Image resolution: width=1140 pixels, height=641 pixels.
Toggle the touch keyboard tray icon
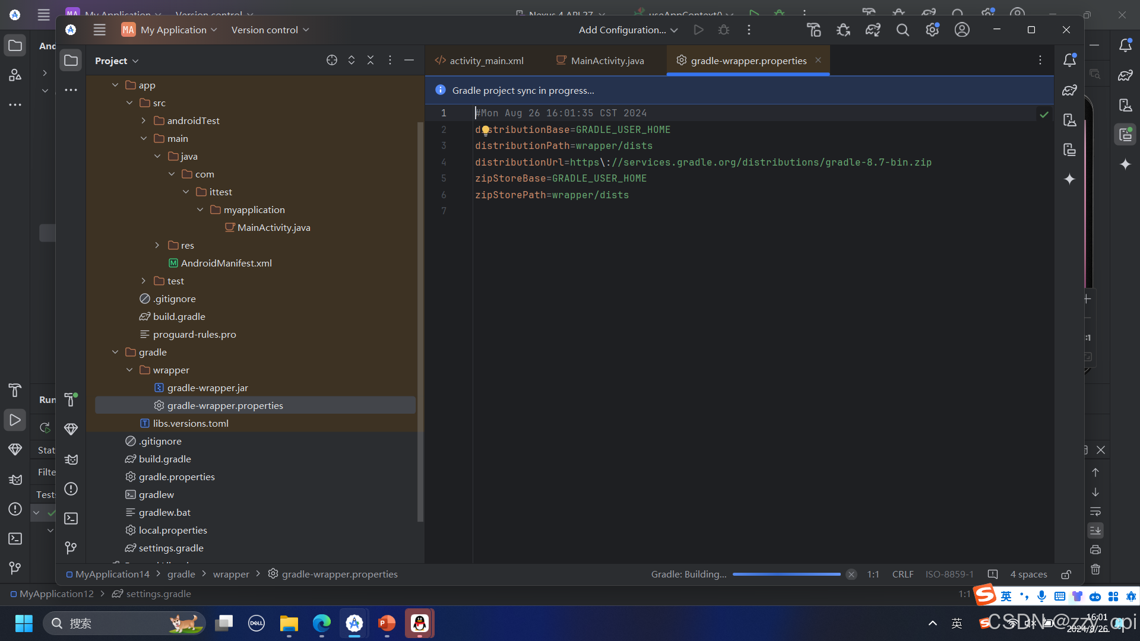click(x=1060, y=596)
